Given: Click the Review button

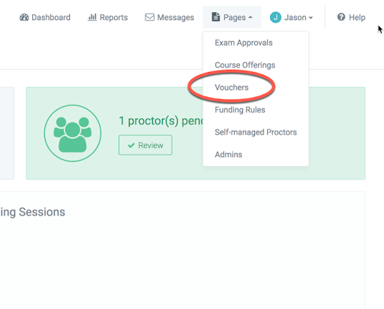Looking at the screenshot, I should click(x=145, y=145).
